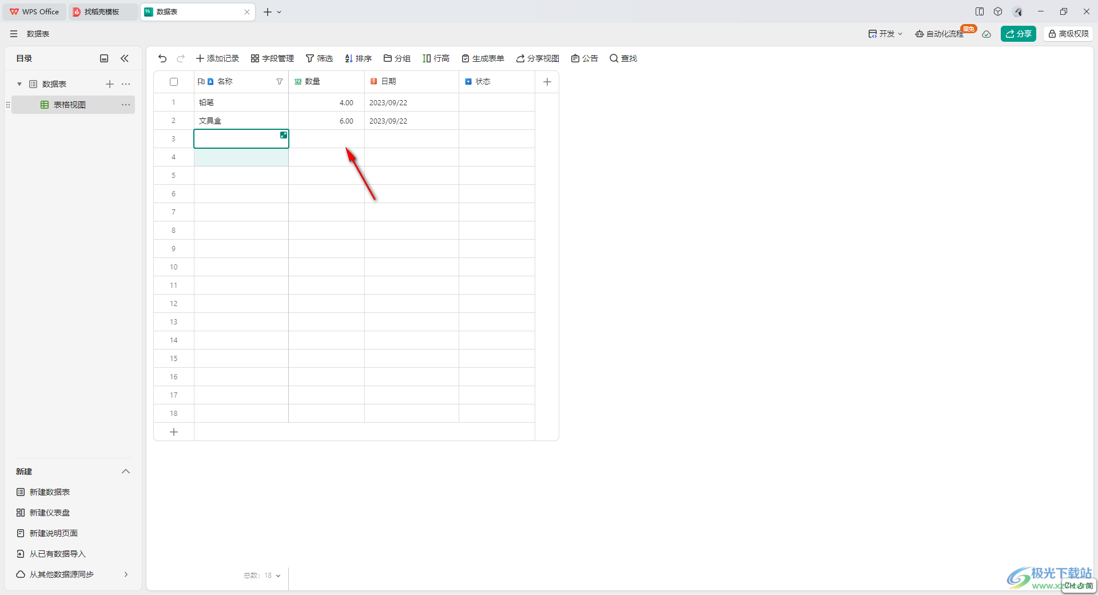
Task: Click the cloud sync status icon
Action: tap(986, 34)
